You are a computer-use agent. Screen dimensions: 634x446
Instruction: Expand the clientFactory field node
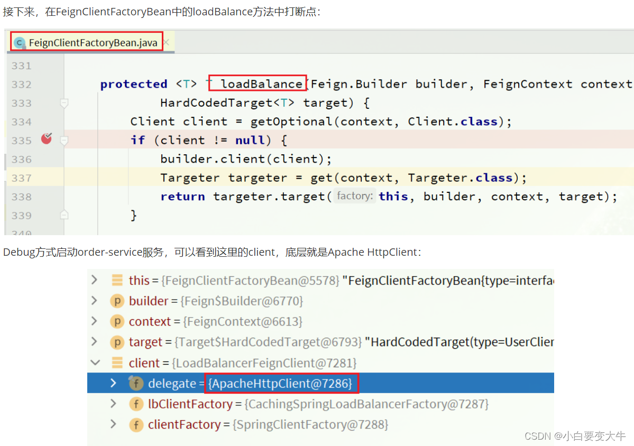click(x=114, y=424)
